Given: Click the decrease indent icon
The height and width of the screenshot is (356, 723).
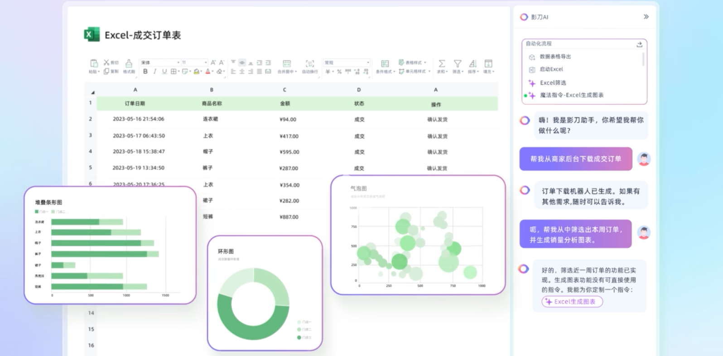Looking at the screenshot, I should click(x=260, y=63).
